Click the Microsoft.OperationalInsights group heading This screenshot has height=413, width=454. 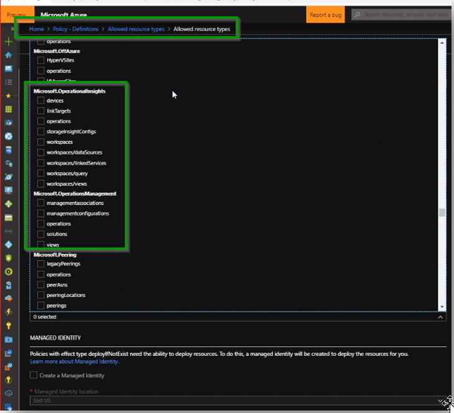70,91
